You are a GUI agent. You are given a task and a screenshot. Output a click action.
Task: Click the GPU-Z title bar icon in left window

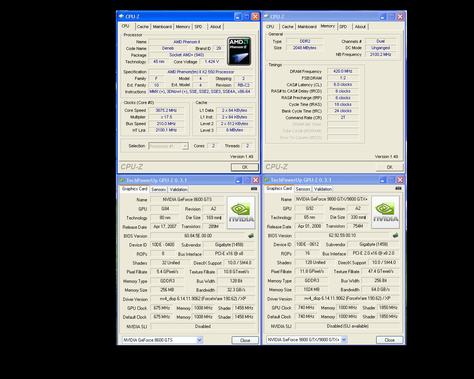[x=122, y=180]
